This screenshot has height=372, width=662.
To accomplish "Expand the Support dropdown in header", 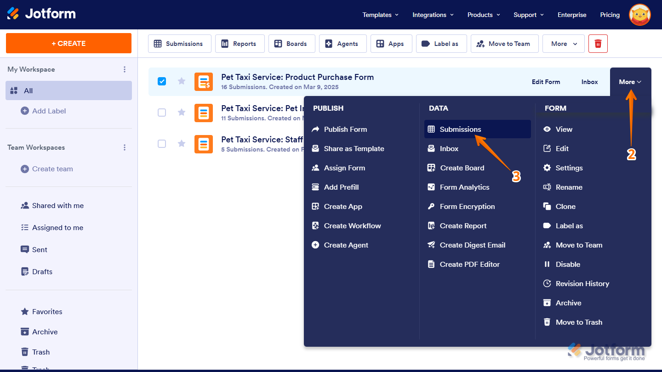I will tap(529, 15).
